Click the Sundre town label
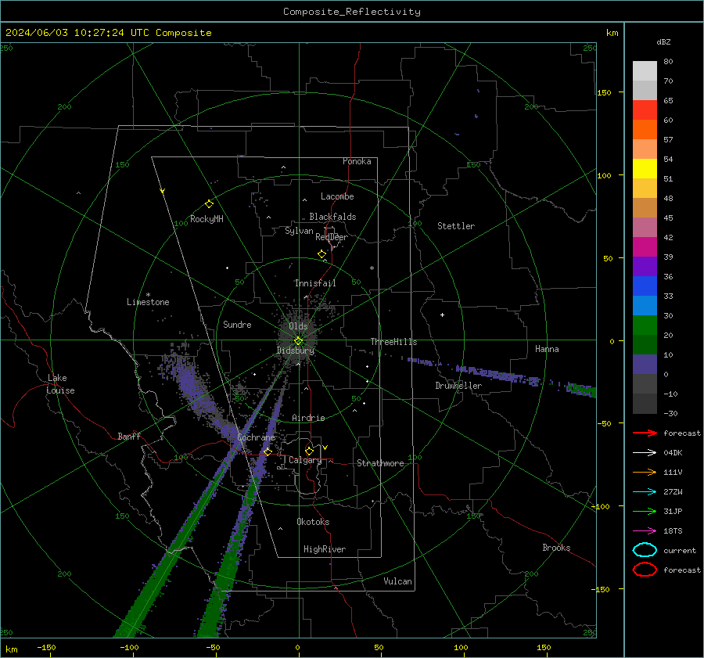Screen dimensions: 704x658 pos(237,324)
